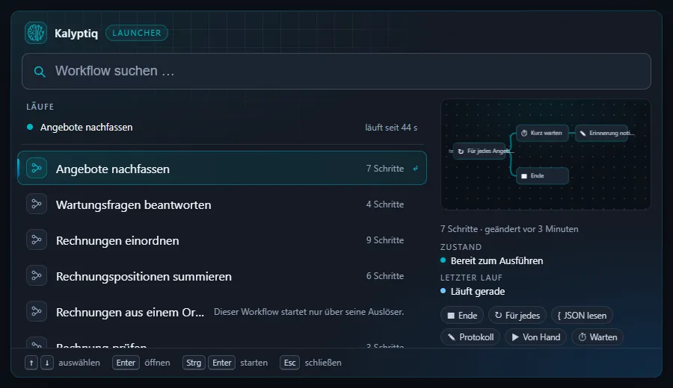Select Rechnungspositionen summieren workflow

(x=222, y=276)
